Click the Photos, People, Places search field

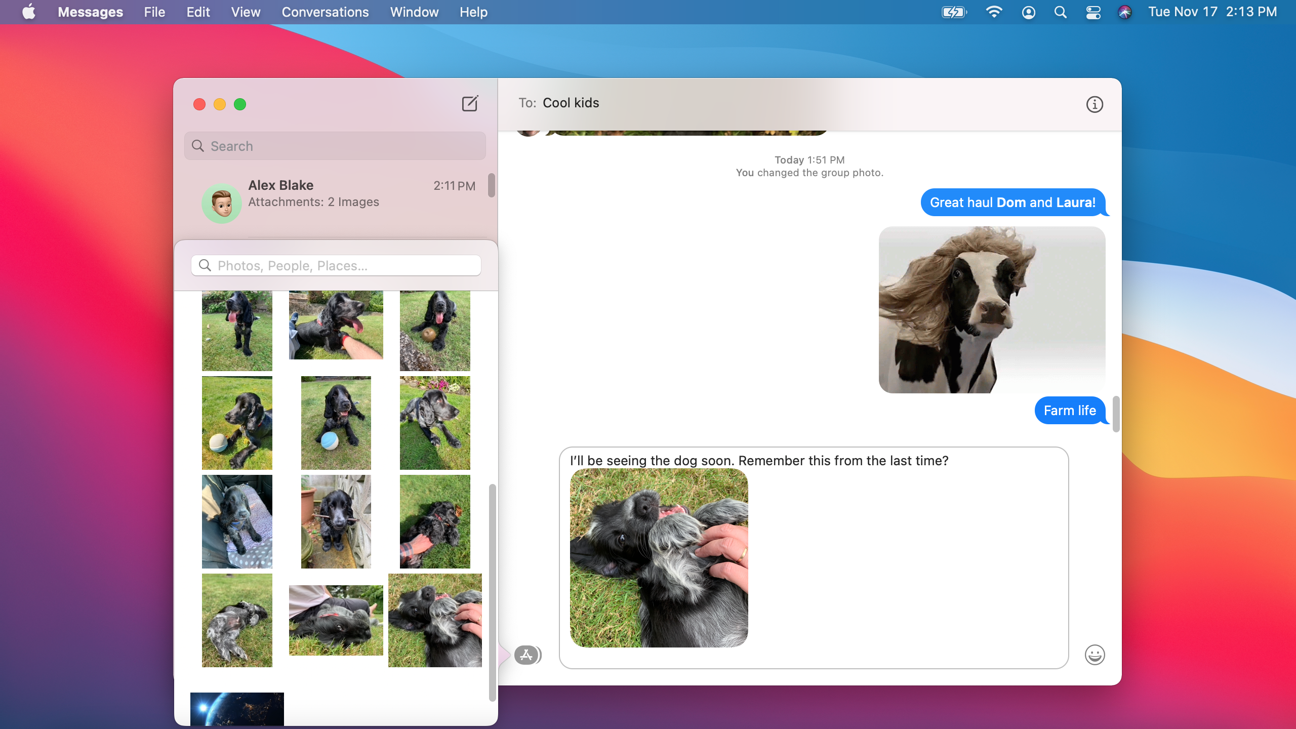point(336,265)
